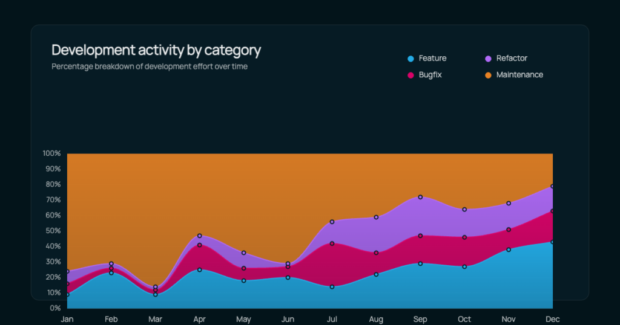
Task: Select the Refactor data point for Sep
Action: pos(420,197)
